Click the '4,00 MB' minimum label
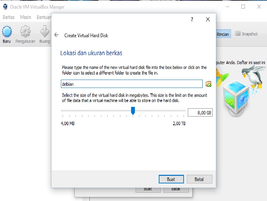Image resolution: width=267 pixels, height=201 pixels. [67, 123]
